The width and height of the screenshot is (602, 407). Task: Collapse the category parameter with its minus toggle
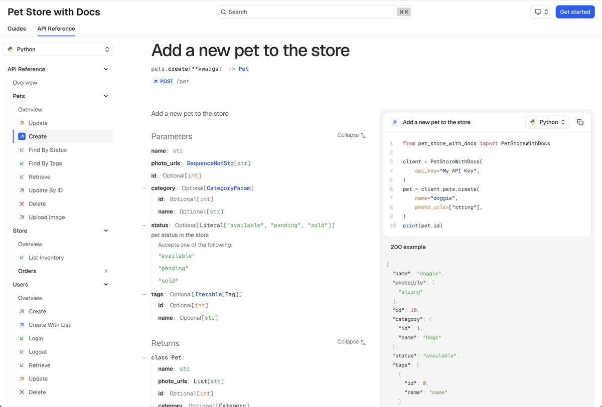pos(144,187)
